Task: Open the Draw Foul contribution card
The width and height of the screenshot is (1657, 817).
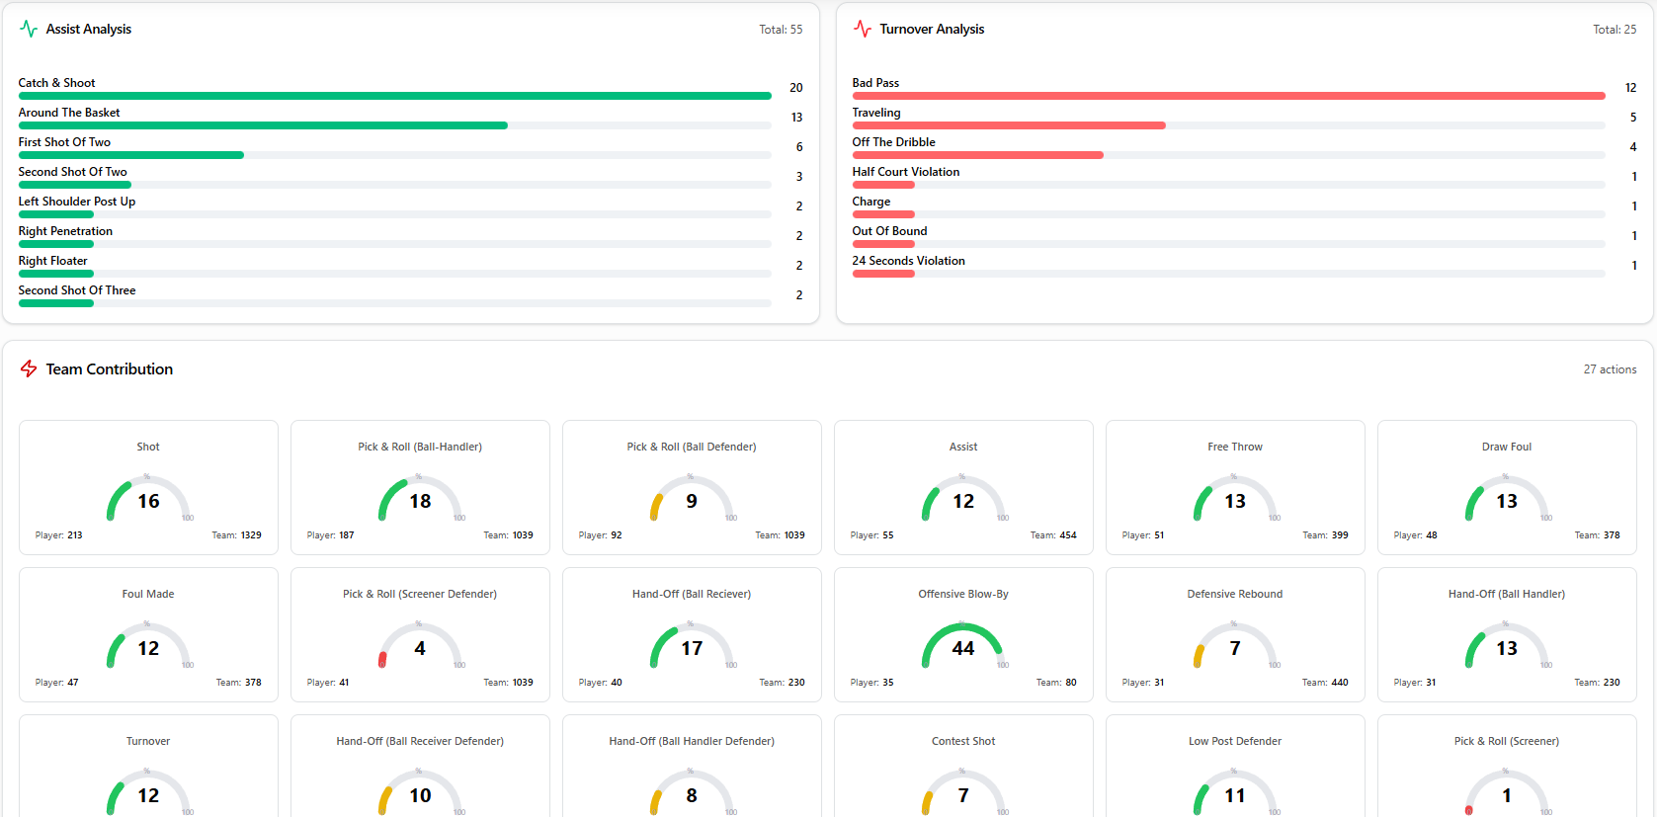Action: pos(1507,487)
